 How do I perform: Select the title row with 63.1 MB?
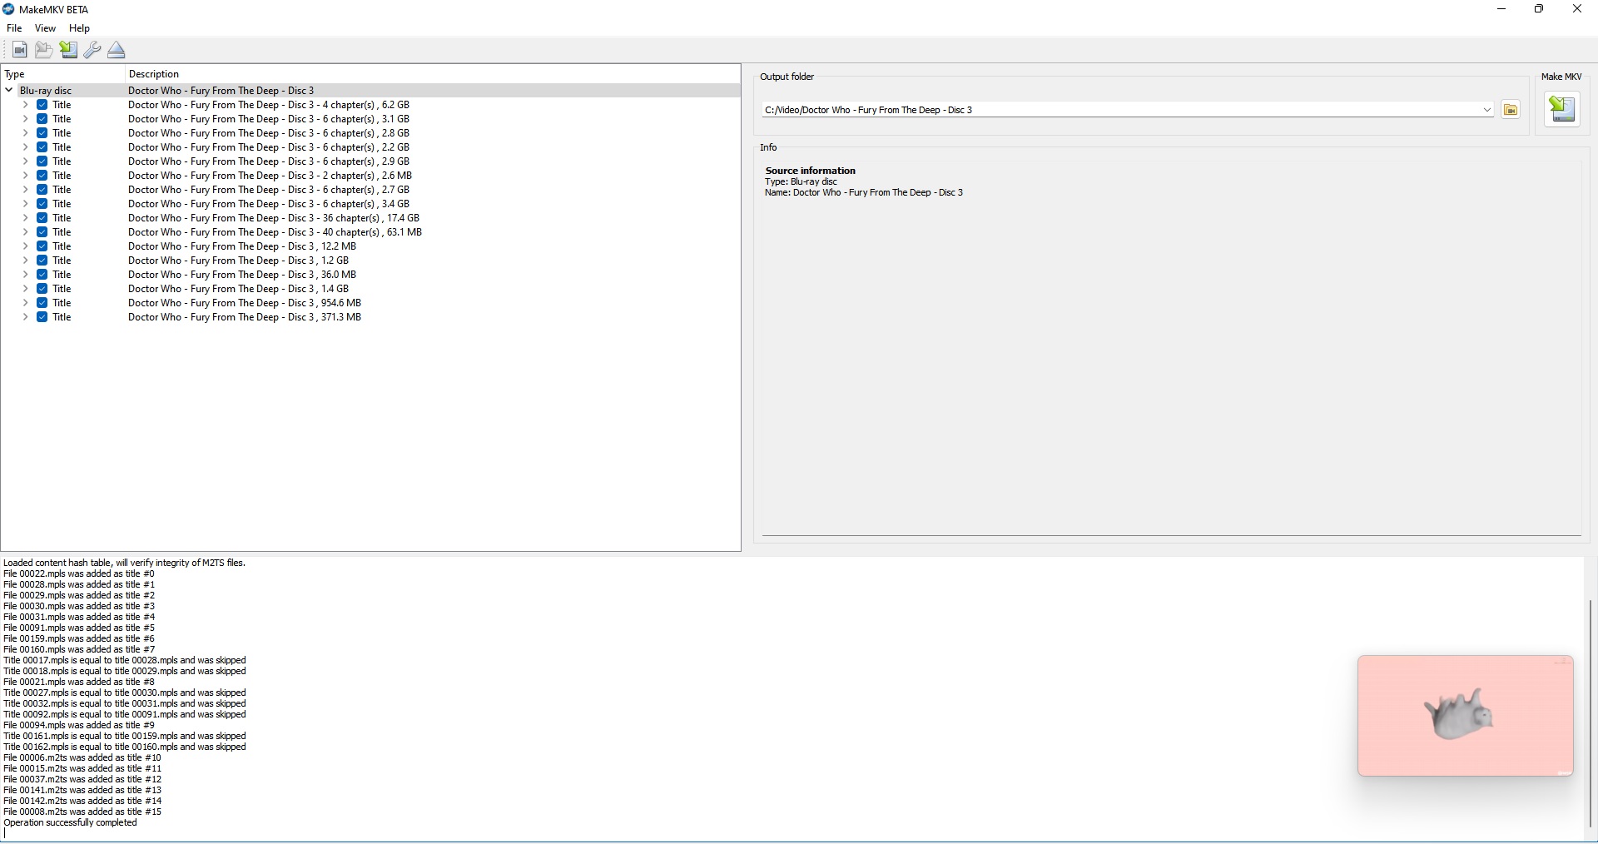[370, 232]
